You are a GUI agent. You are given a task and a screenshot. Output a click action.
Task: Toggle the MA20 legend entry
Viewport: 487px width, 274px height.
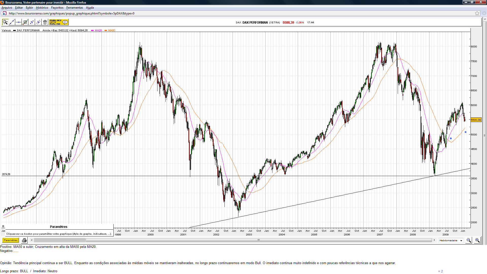tap(98, 30)
